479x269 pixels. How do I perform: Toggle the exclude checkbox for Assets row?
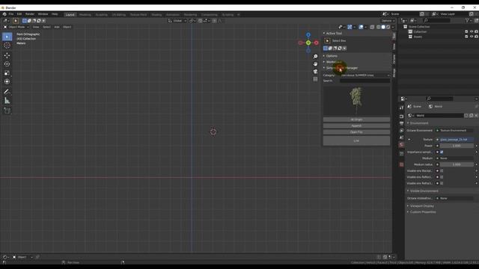click(466, 37)
